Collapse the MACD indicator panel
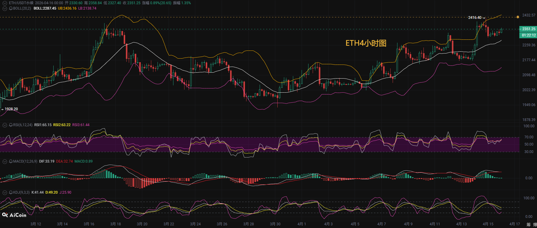 click(4, 161)
